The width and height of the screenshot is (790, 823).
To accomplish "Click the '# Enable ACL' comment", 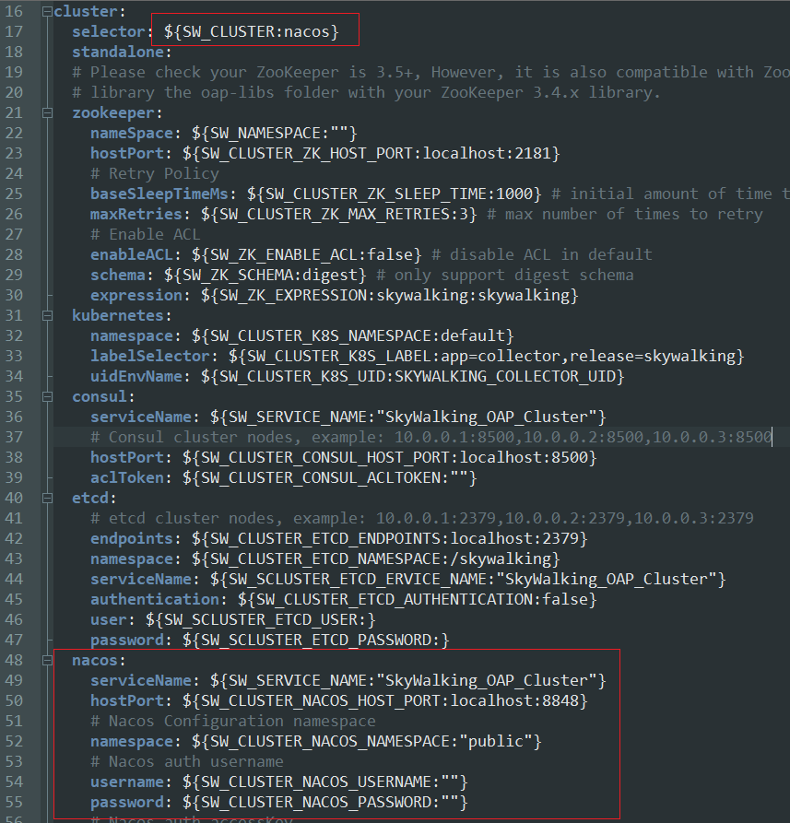I will [146, 235].
